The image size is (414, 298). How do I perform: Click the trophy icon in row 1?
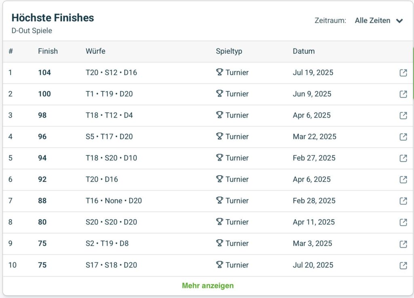click(220, 72)
